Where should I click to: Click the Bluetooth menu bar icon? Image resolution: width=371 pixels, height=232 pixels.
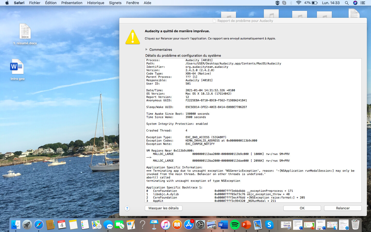pos(291,3)
